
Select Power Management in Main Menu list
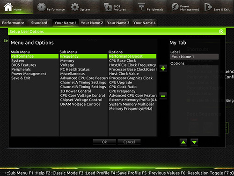35,74
